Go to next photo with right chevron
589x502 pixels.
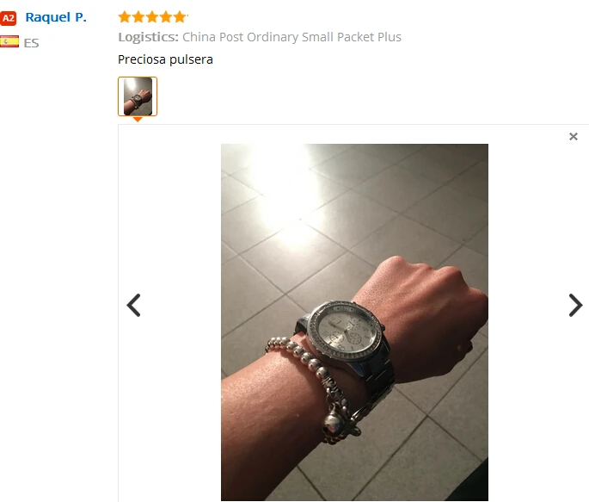[x=575, y=306]
